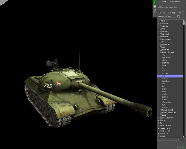Click the Find button

point(182,139)
